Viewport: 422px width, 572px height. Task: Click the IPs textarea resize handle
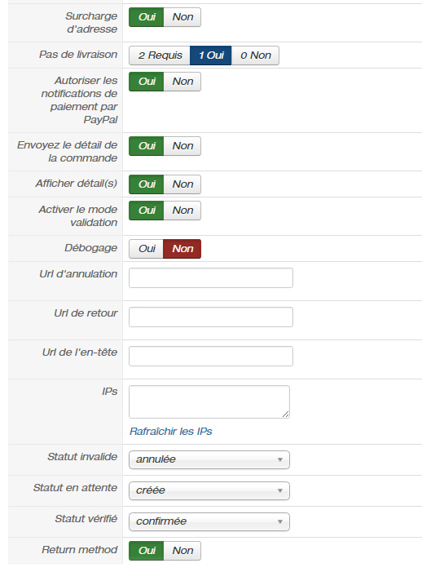[x=286, y=414]
